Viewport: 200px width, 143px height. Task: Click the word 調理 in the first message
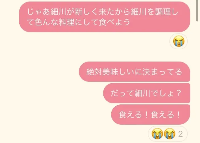(x=163, y=12)
